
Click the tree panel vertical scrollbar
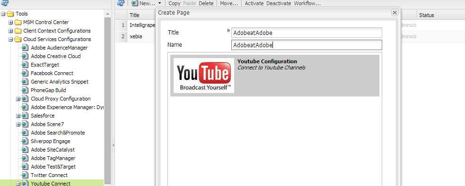click(108, 101)
